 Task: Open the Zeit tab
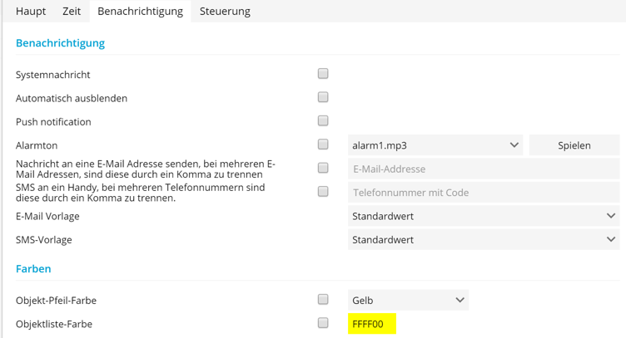(72, 12)
